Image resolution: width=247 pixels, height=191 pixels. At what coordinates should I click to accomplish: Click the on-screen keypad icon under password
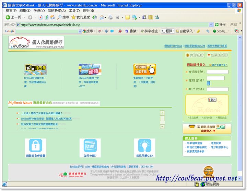click(209, 83)
